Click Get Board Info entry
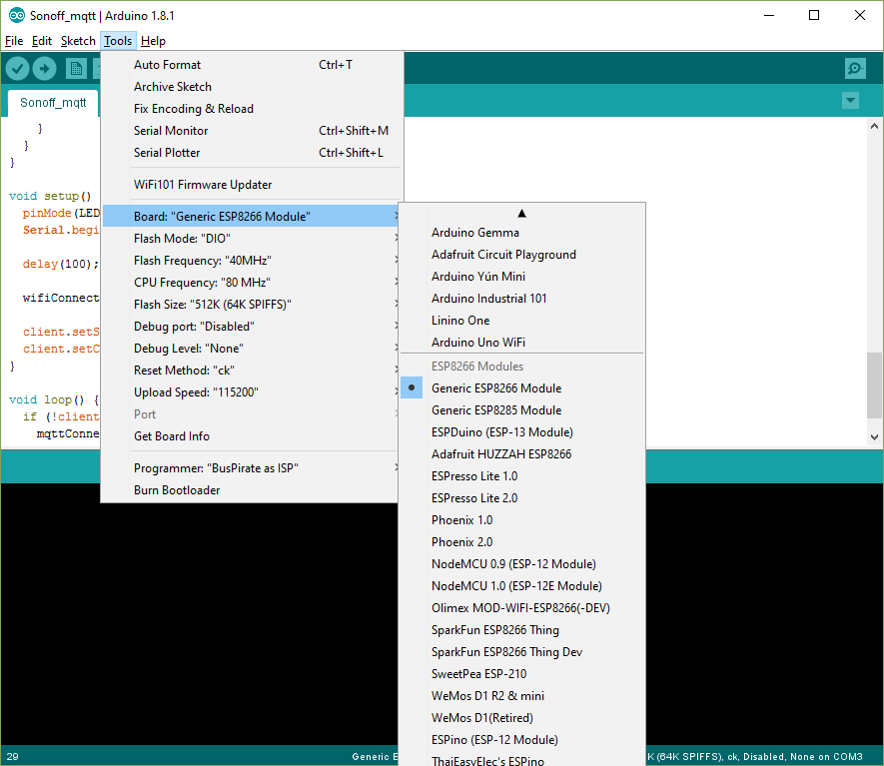Screen dimensions: 884x766 pyautogui.click(x=252, y=436)
